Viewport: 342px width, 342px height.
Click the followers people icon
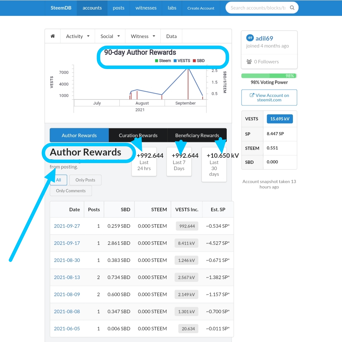[x=249, y=62]
